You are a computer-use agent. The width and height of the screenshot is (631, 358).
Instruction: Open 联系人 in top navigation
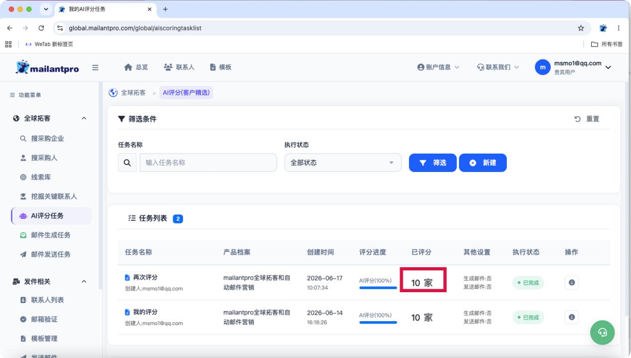(x=179, y=67)
